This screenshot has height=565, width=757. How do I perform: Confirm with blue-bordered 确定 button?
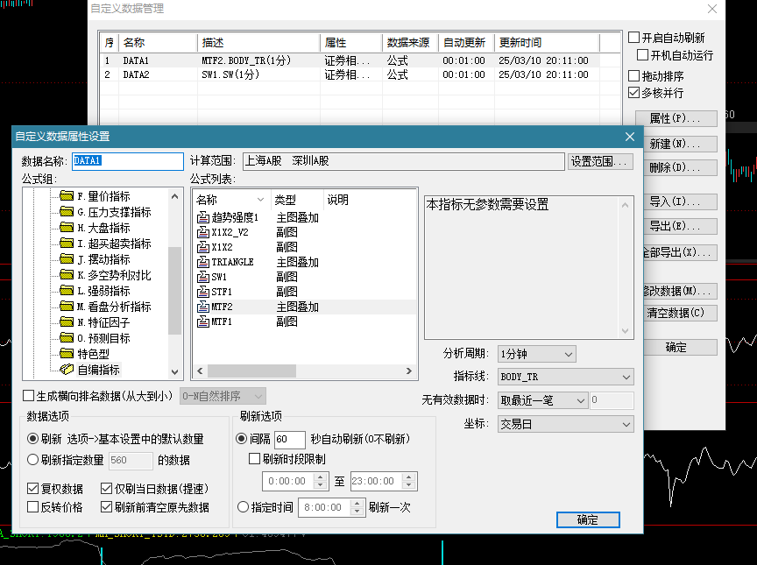[x=588, y=520]
